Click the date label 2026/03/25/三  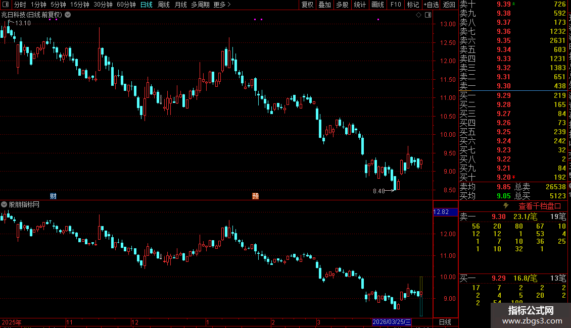392,322
